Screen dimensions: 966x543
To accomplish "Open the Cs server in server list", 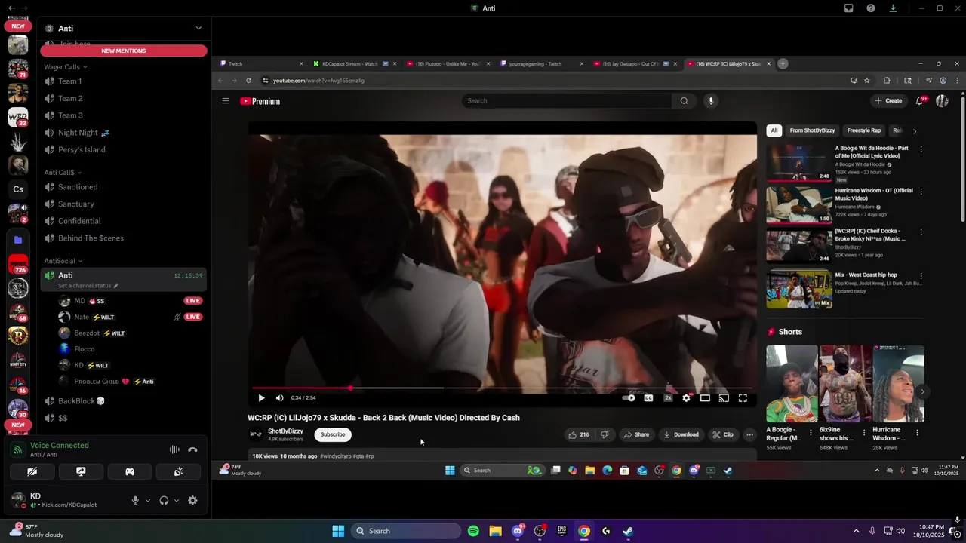I will [18, 189].
